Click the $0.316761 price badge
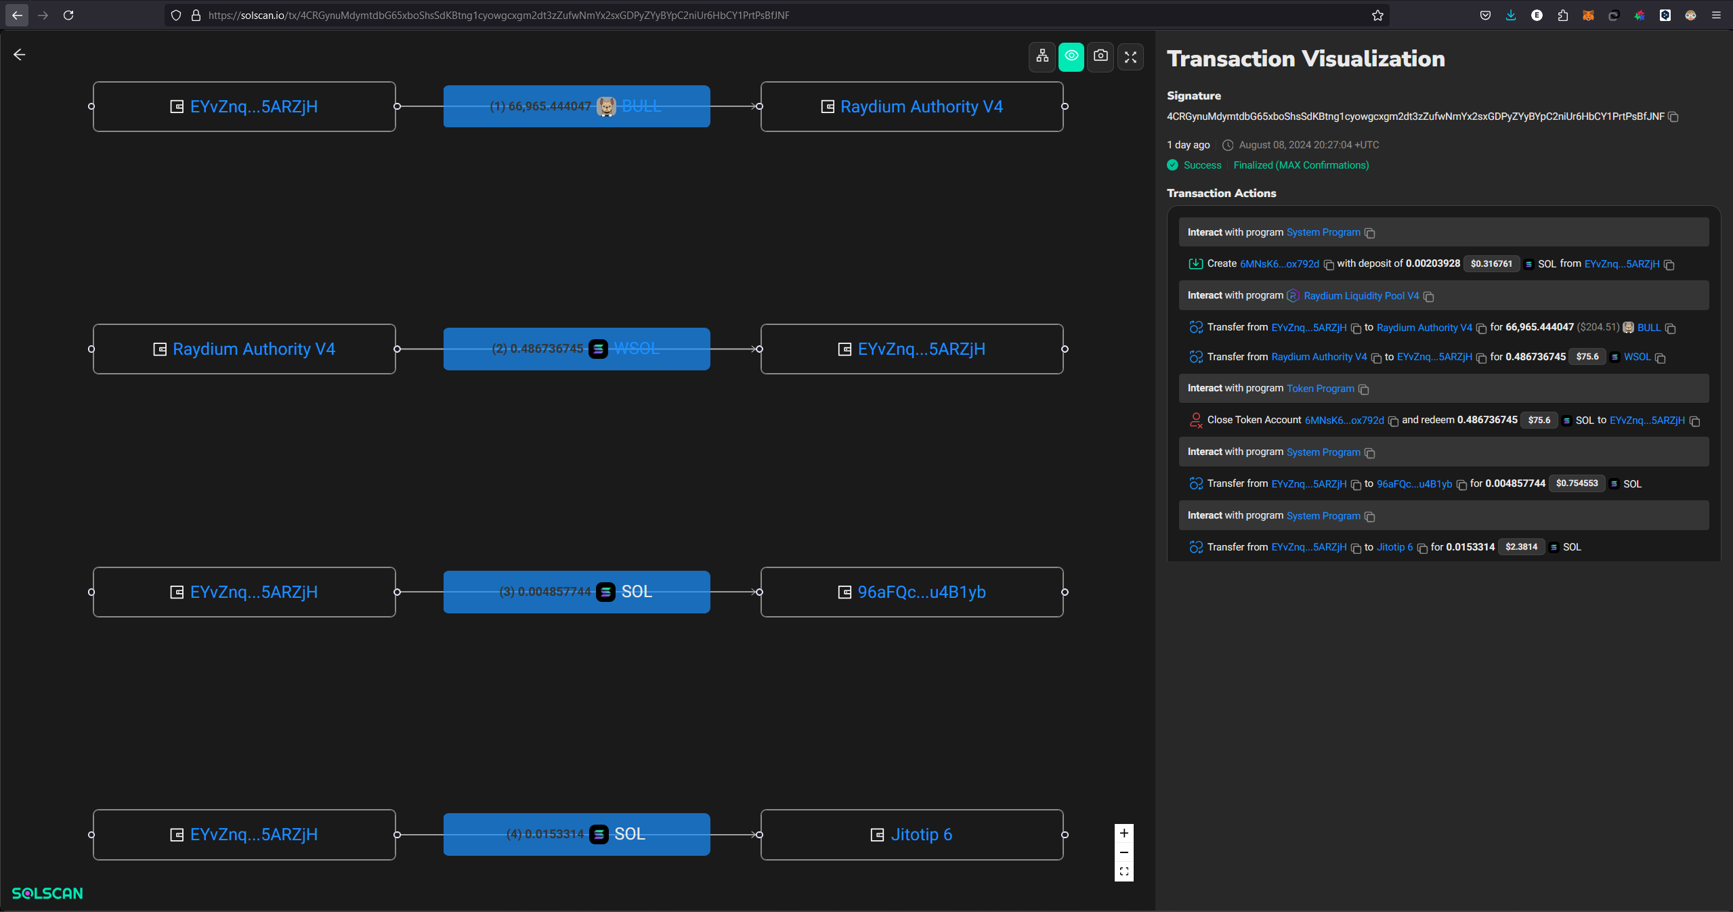Image resolution: width=1733 pixels, height=912 pixels. coord(1491,264)
